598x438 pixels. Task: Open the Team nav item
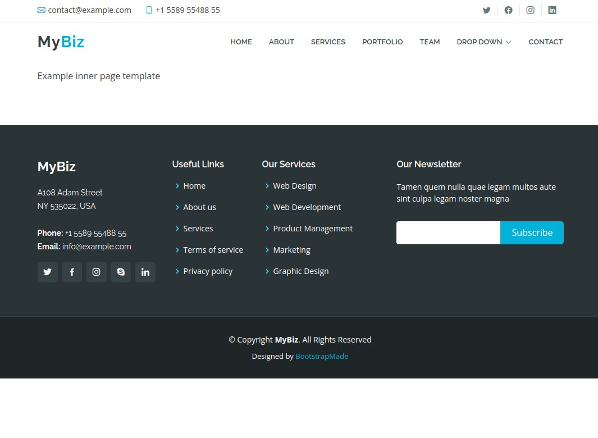(x=430, y=42)
